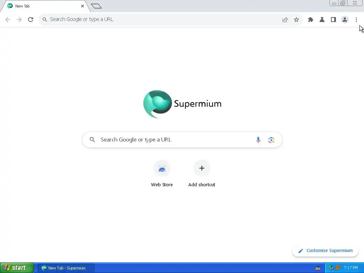Open the Web Store shortcut
364x273 pixels.
162,173
